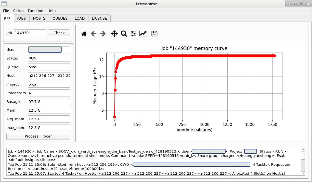The image size is (312, 182).
Task: Open the figure axis customization icon
Action: (143, 33)
